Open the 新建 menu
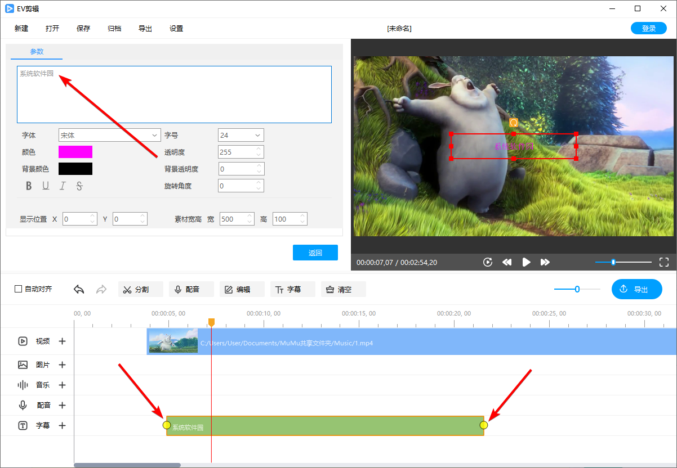 21,29
